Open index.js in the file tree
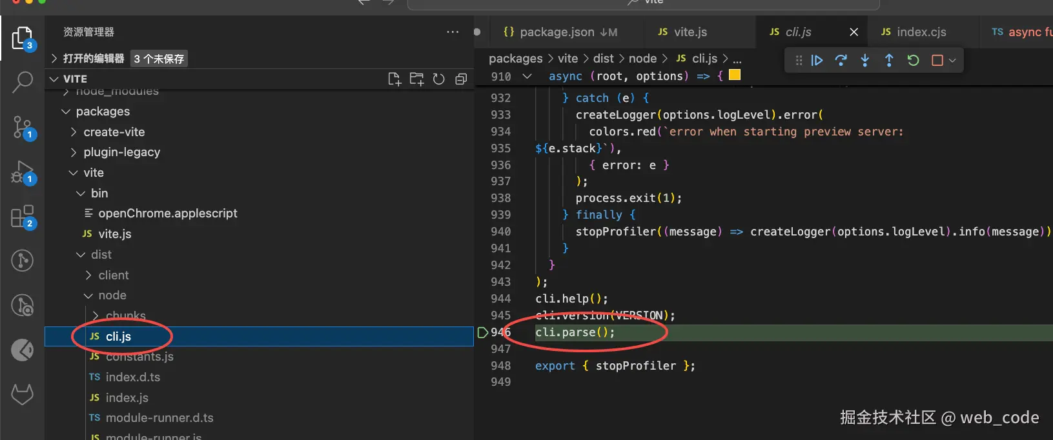This screenshot has height=440, width=1053. pyautogui.click(x=127, y=397)
